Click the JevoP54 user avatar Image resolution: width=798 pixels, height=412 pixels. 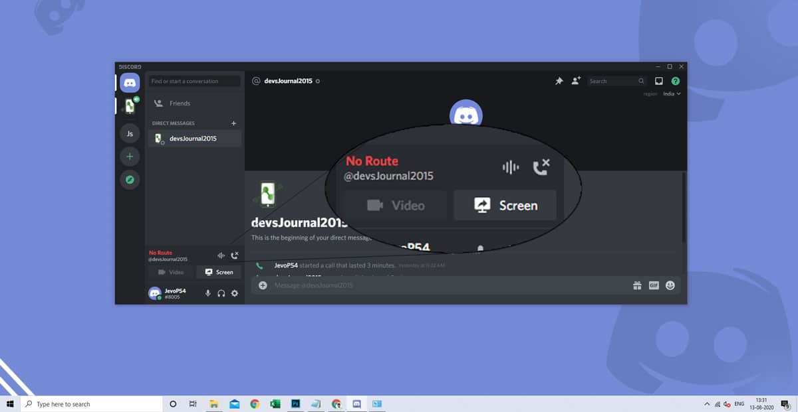point(155,293)
